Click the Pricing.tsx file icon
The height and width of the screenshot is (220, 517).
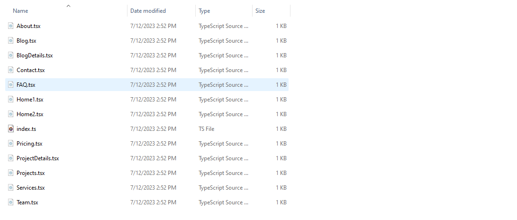tap(11, 144)
